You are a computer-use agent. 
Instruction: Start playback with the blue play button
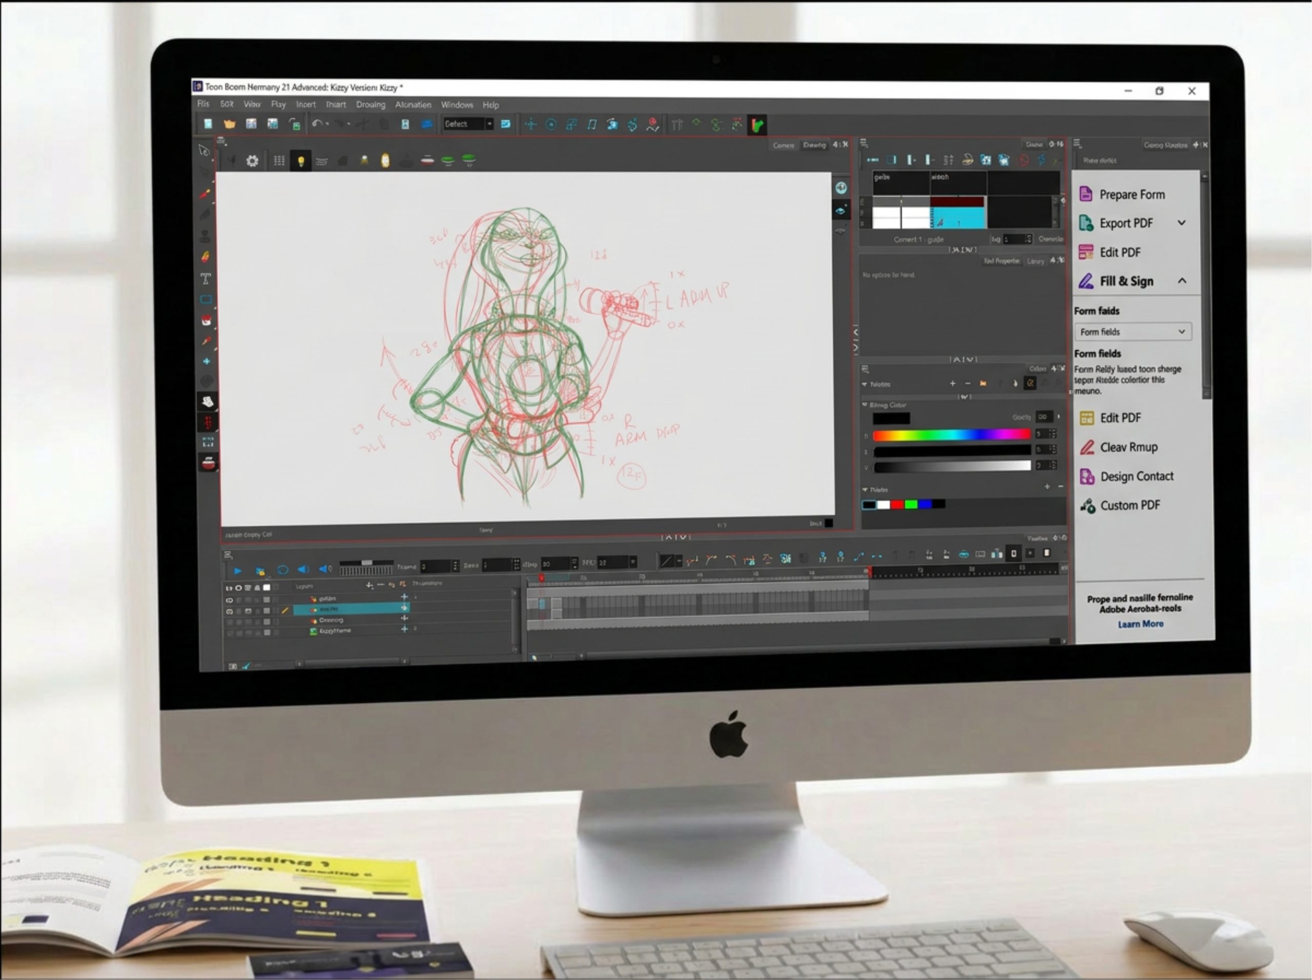click(x=238, y=571)
